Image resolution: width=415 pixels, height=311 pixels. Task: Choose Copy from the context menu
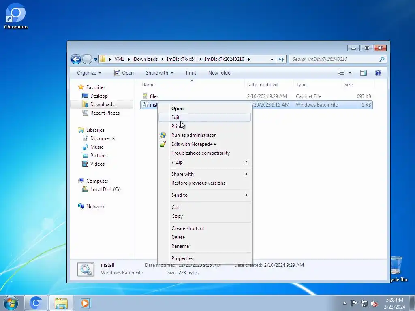tap(204, 216)
